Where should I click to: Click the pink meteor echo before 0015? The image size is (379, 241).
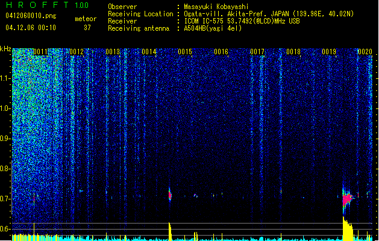pos(170,195)
